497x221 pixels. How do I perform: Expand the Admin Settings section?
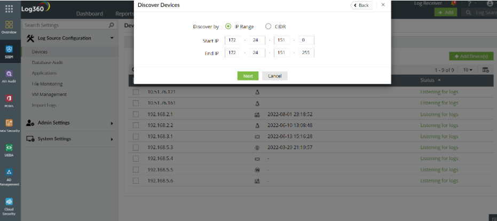tap(112, 123)
